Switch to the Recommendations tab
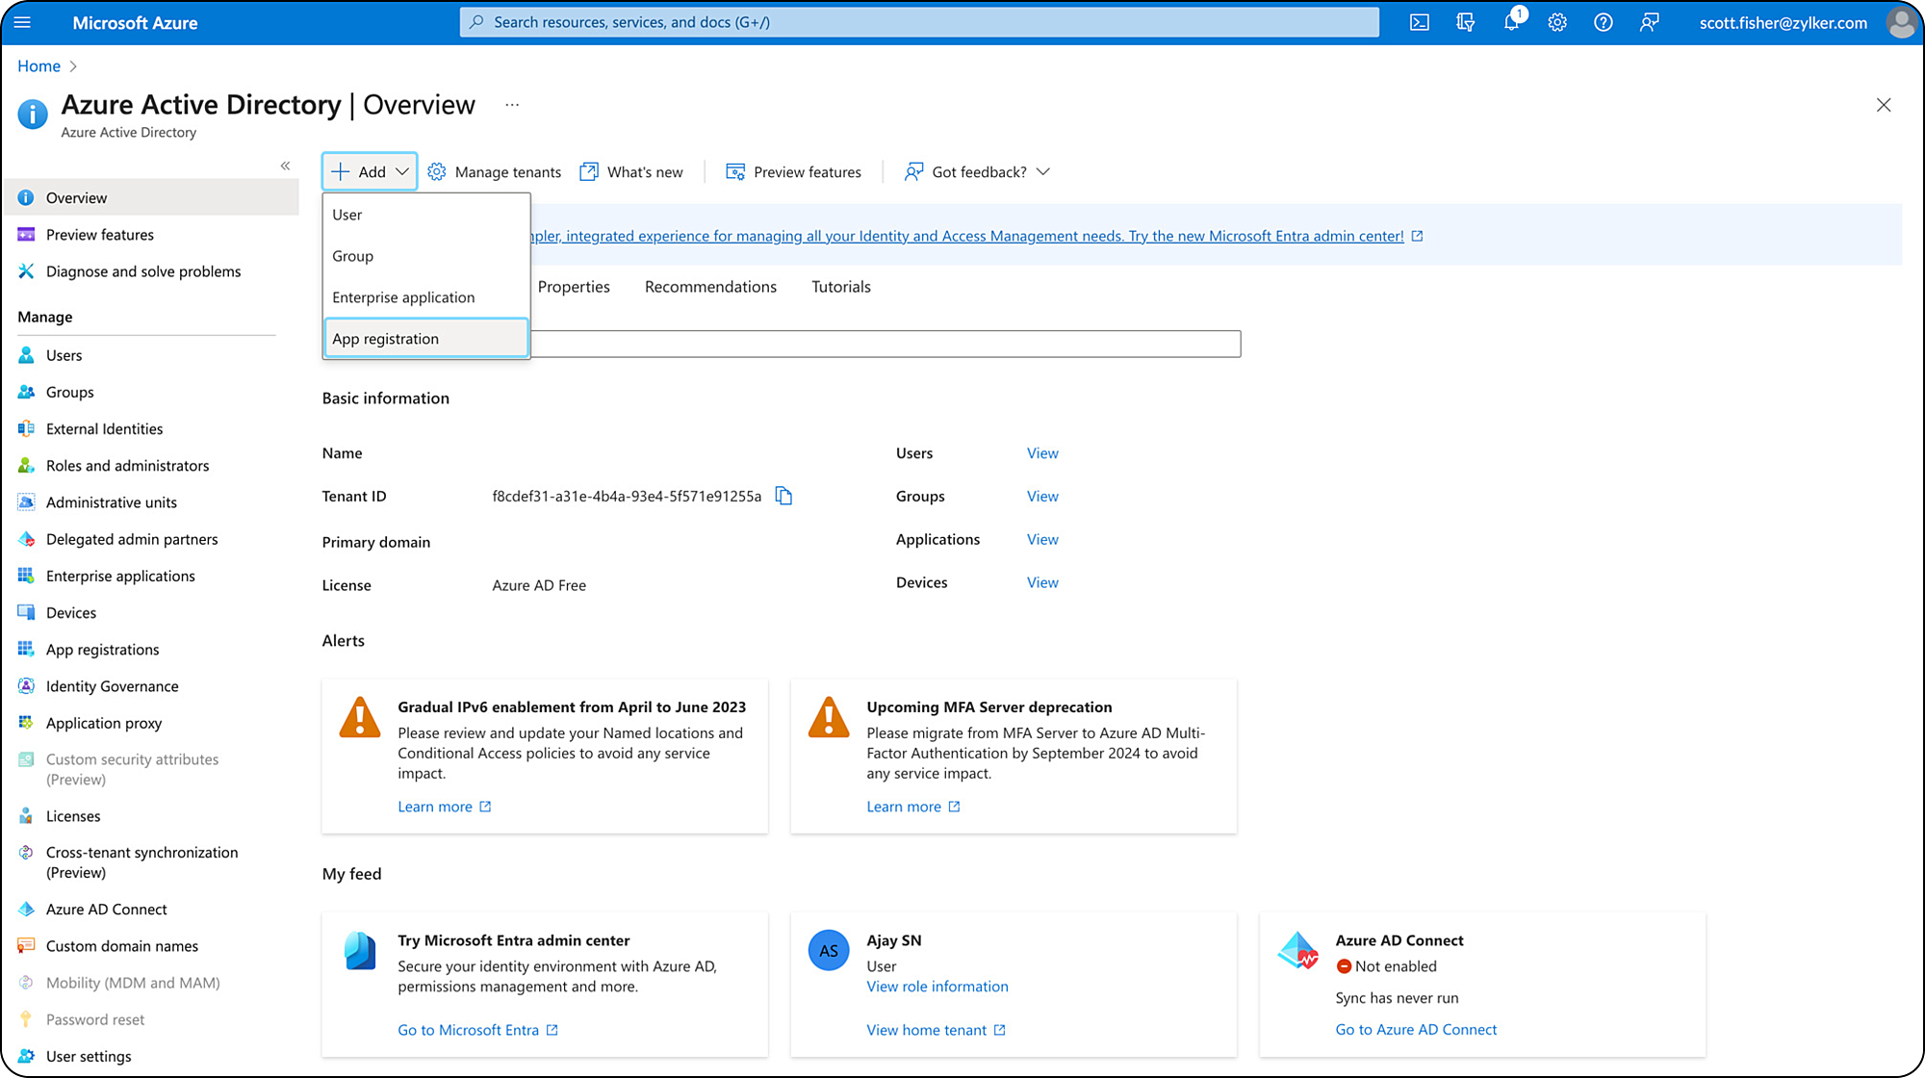The height and width of the screenshot is (1078, 1925). (x=710, y=287)
